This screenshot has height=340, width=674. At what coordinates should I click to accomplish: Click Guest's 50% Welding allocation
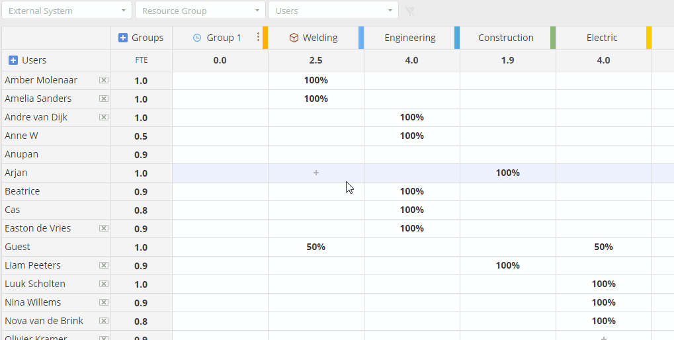(316, 247)
